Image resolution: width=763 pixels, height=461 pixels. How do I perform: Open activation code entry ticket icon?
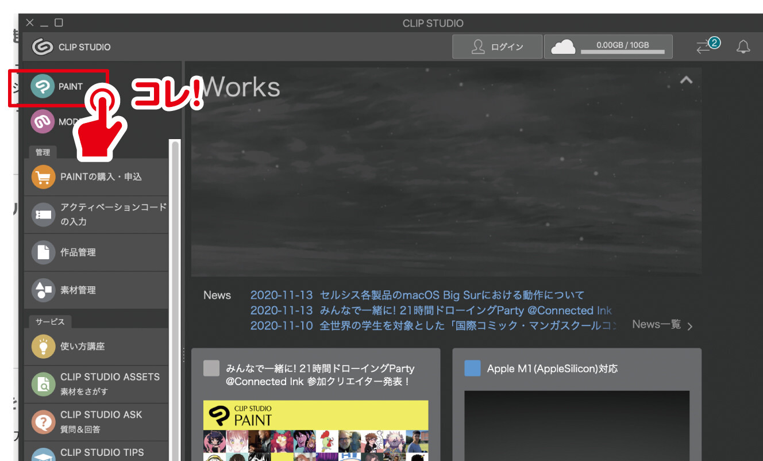click(43, 214)
